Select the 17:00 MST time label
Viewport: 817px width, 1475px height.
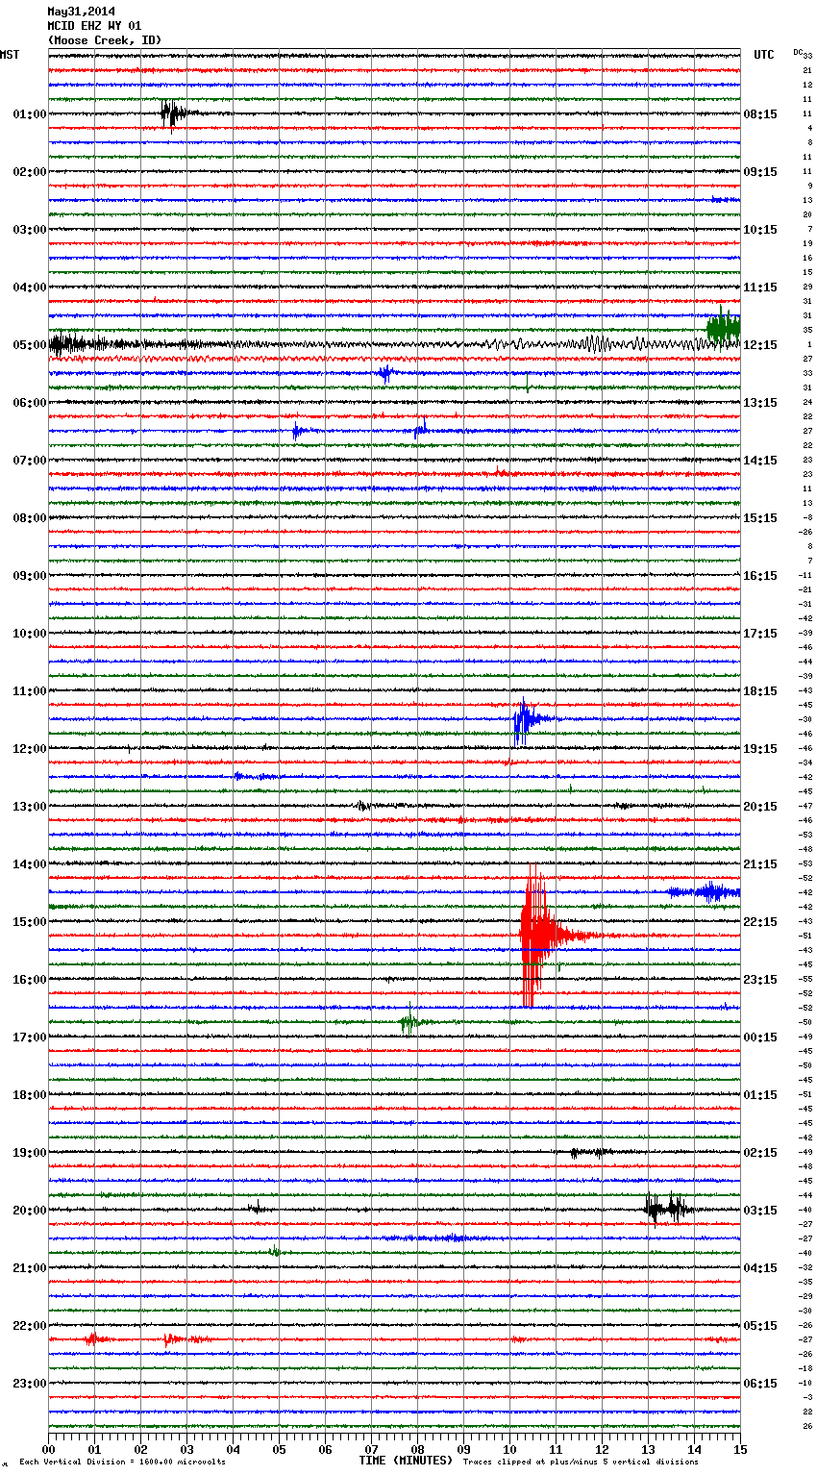click(x=30, y=1037)
